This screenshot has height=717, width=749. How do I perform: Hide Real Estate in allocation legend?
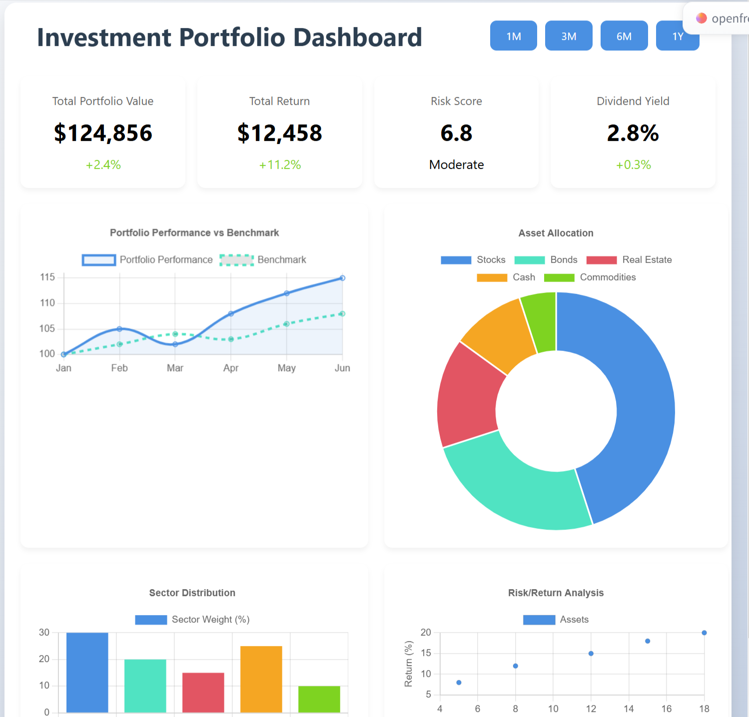pos(629,260)
